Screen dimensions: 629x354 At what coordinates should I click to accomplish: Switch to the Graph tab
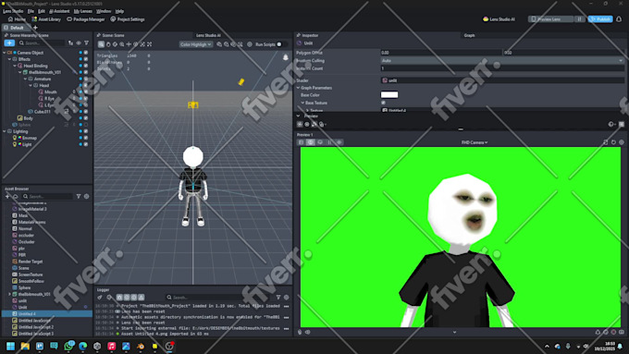pyautogui.click(x=469, y=35)
